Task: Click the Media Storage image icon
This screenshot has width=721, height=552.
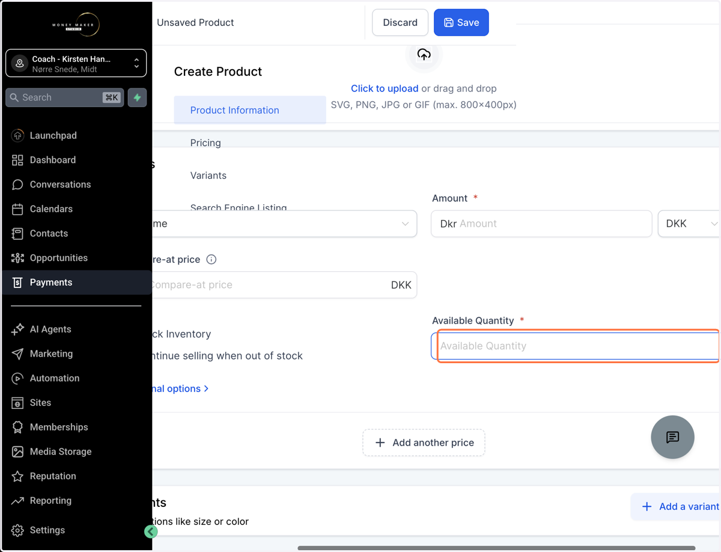Action: 17,452
